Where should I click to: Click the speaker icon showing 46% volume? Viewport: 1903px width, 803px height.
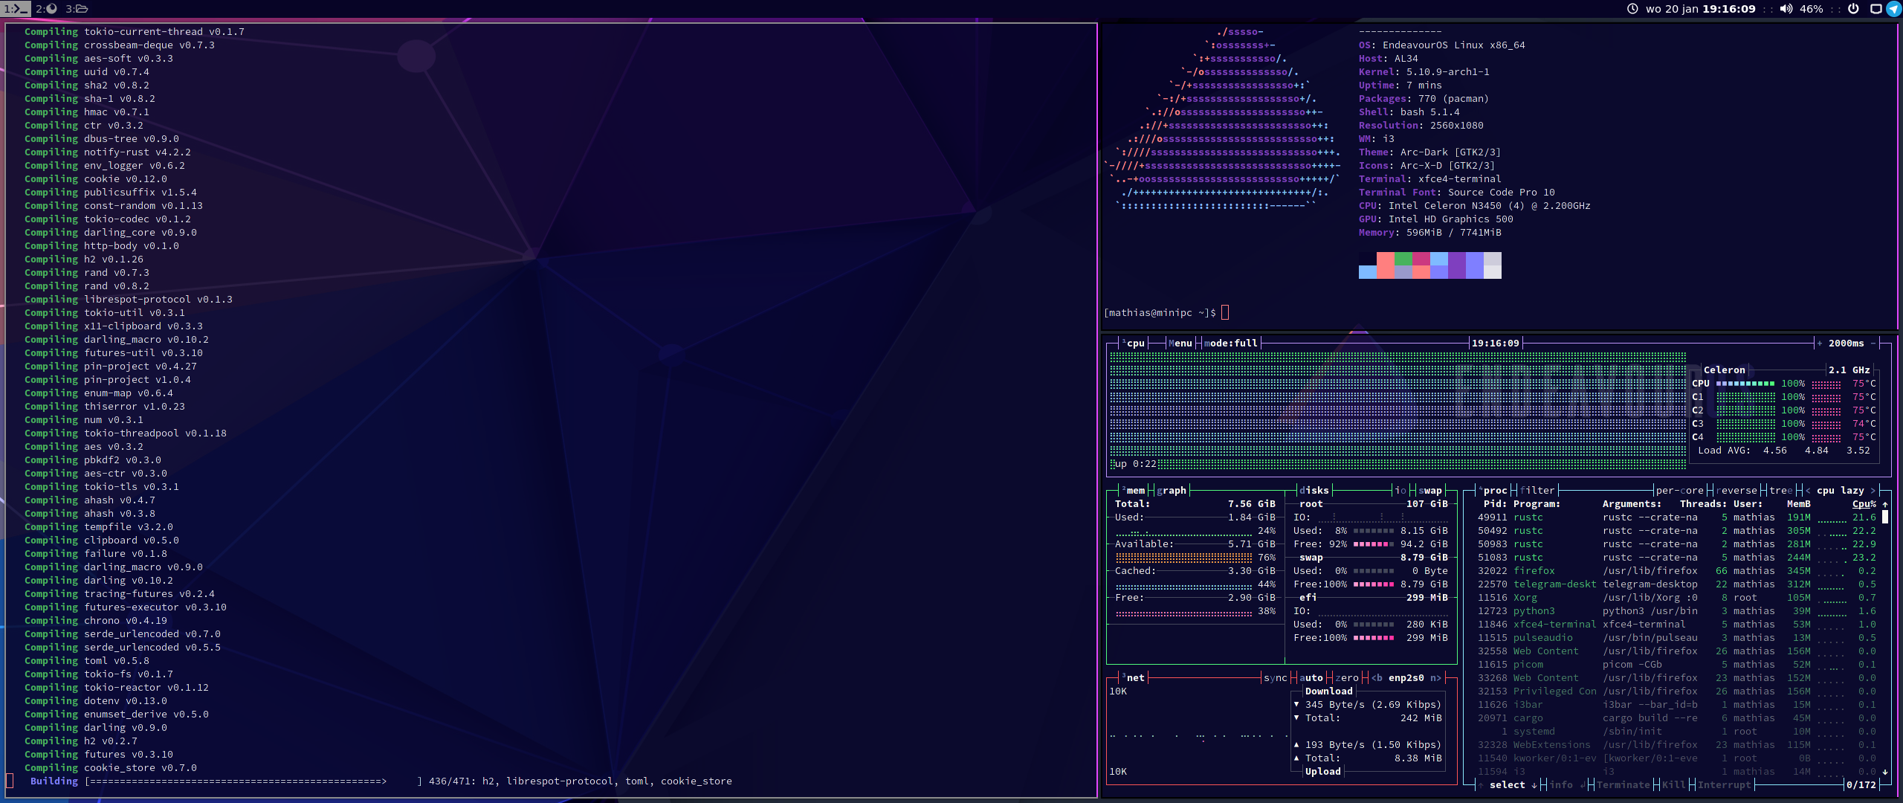click(x=1786, y=9)
